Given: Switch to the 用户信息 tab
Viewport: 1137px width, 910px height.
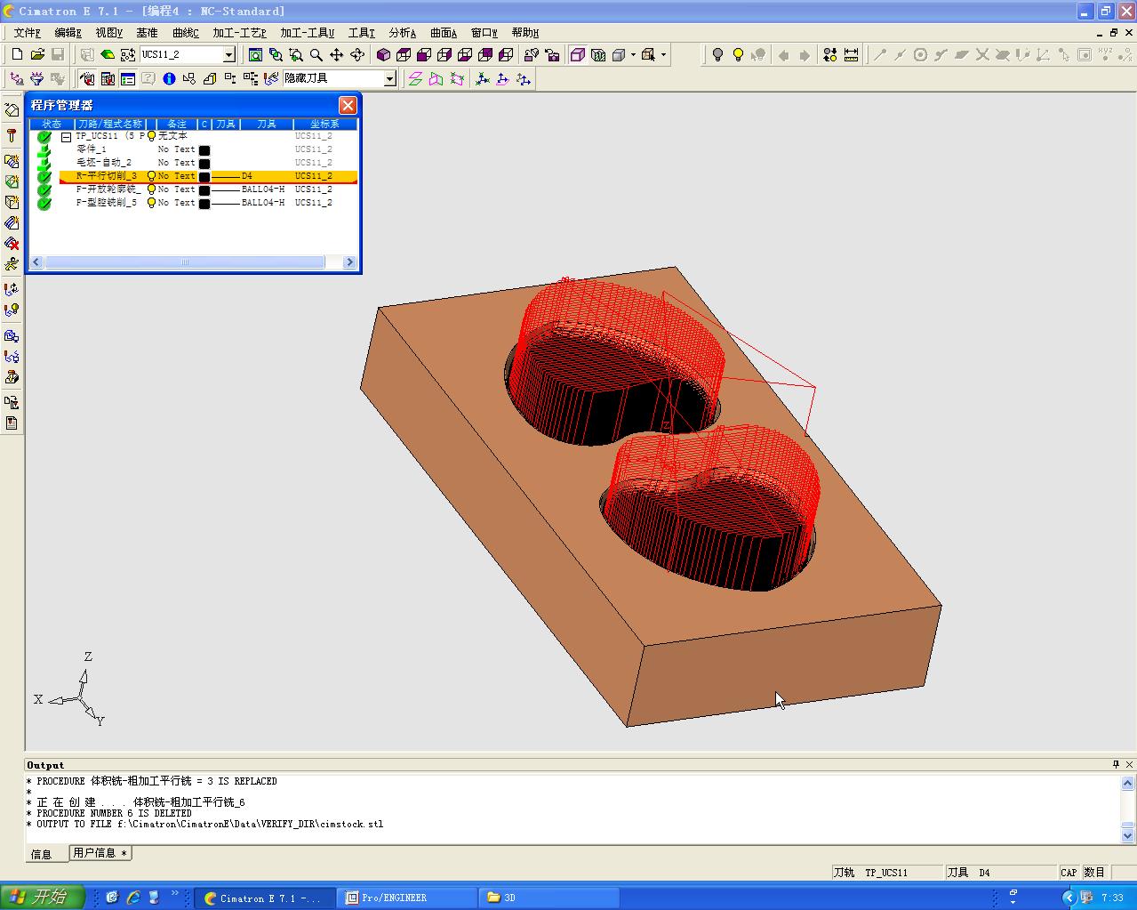Looking at the screenshot, I should click(x=100, y=853).
